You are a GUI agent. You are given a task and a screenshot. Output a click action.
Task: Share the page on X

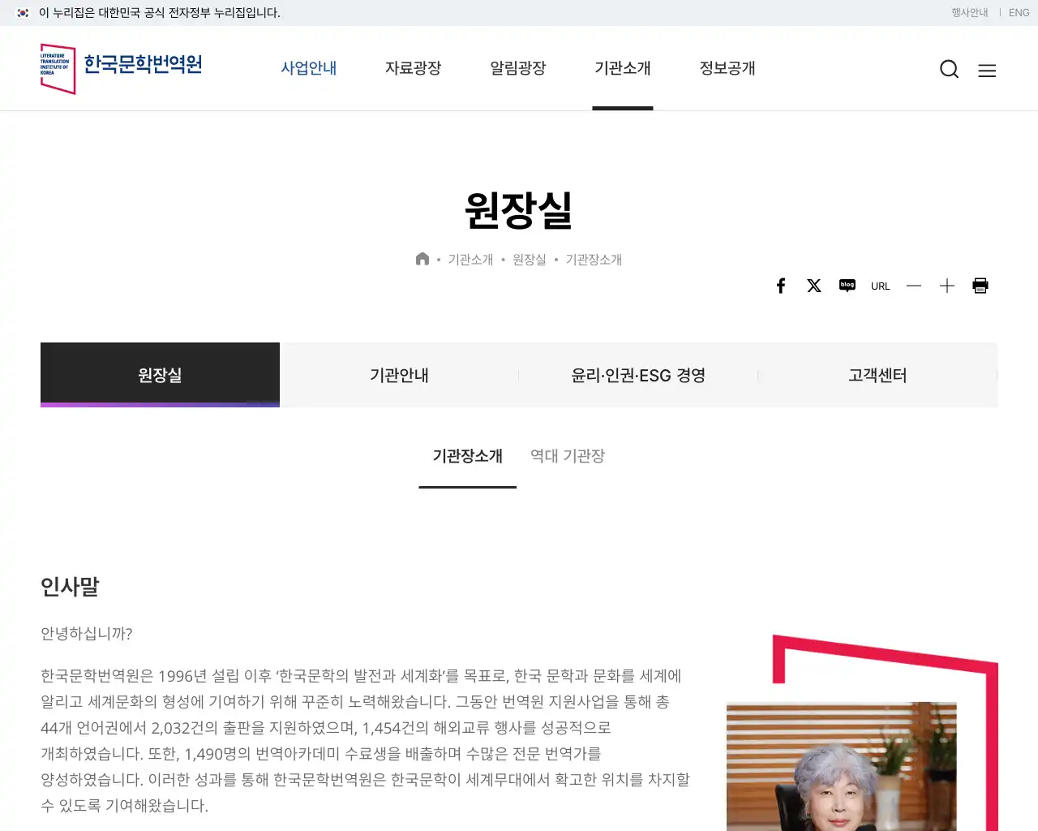pyautogui.click(x=814, y=286)
